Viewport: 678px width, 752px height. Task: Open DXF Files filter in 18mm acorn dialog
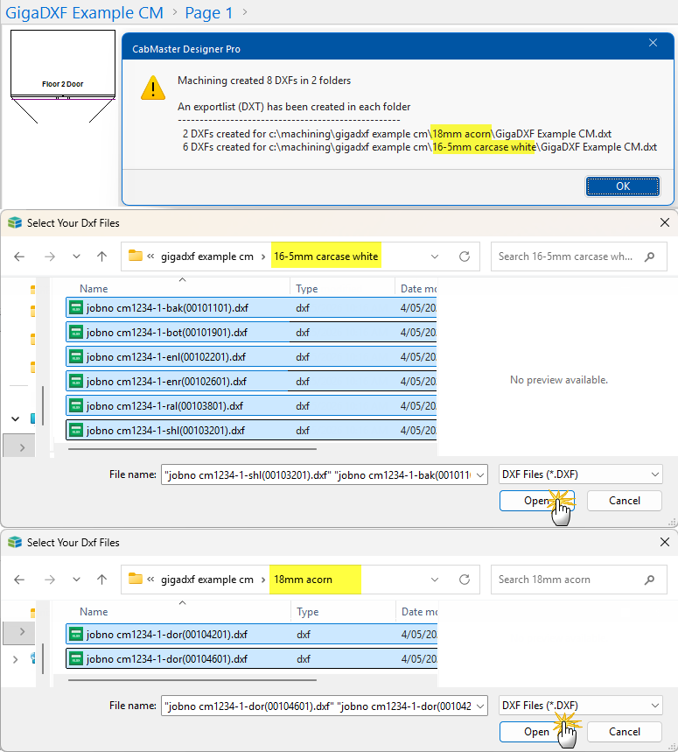tap(580, 706)
